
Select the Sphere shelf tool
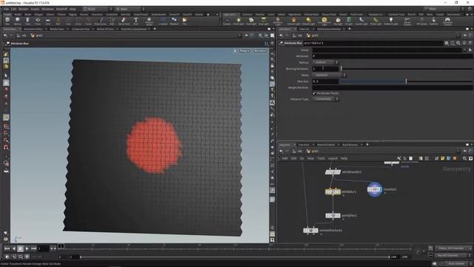point(18,22)
